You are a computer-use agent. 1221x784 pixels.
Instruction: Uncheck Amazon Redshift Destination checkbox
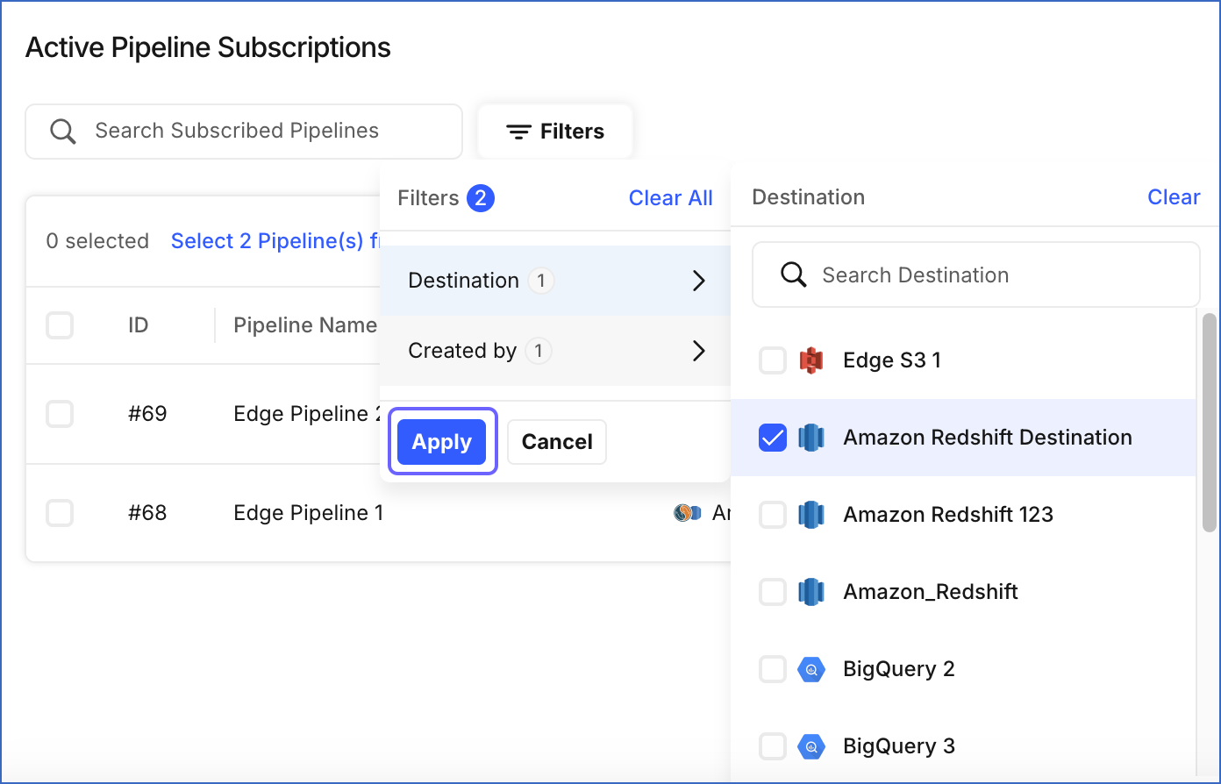(773, 438)
